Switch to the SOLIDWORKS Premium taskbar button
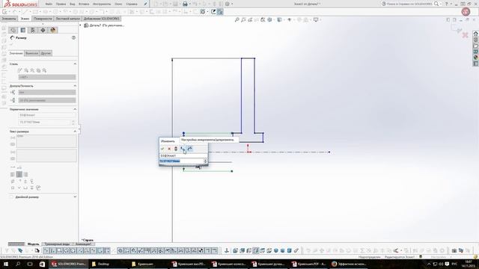The width and height of the screenshot is (479, 269). (68, 264)
